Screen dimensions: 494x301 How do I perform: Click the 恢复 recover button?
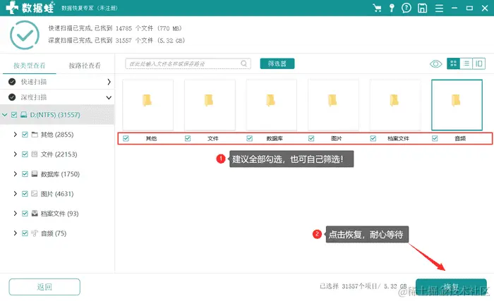[451, 287]
